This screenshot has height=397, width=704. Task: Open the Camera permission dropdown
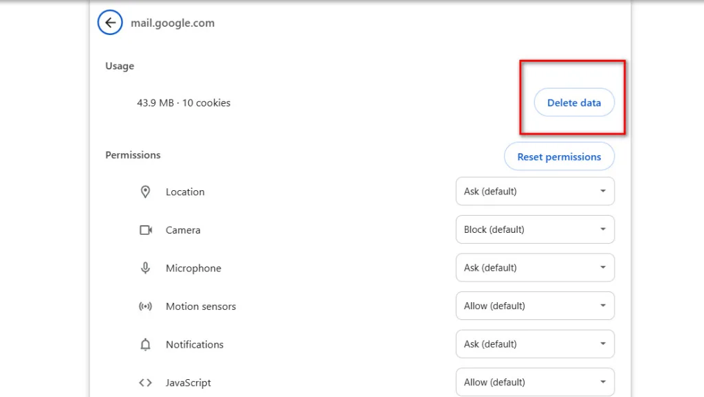[535, 229]
